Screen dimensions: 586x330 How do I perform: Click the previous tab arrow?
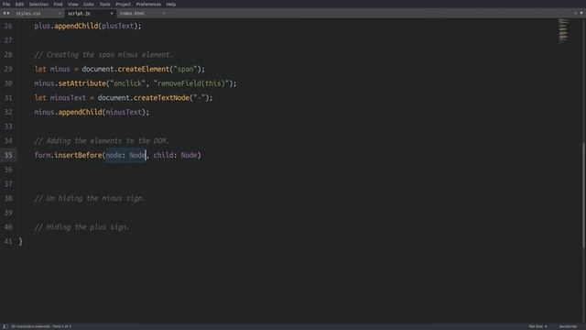click(x=4, y=13)
